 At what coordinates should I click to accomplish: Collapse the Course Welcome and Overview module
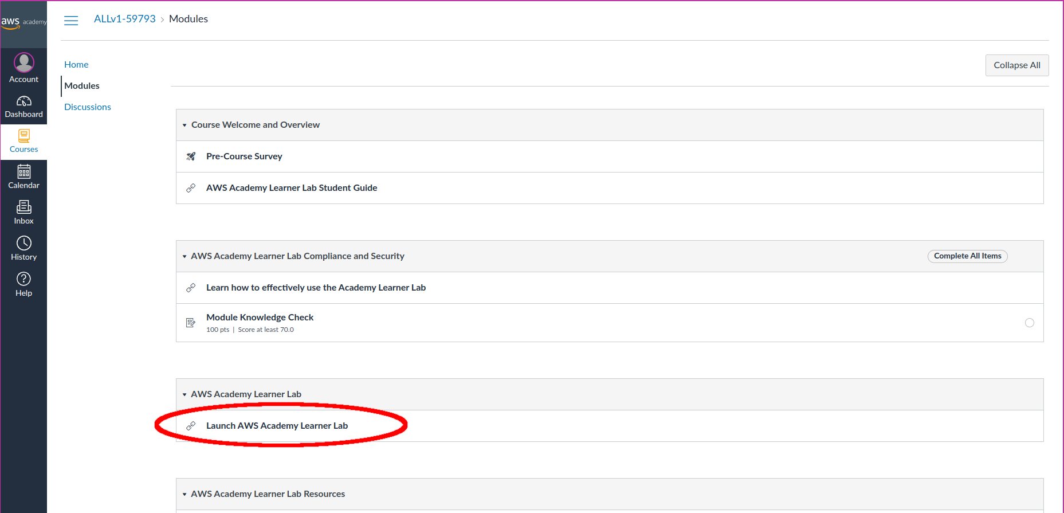pos(184,125)
